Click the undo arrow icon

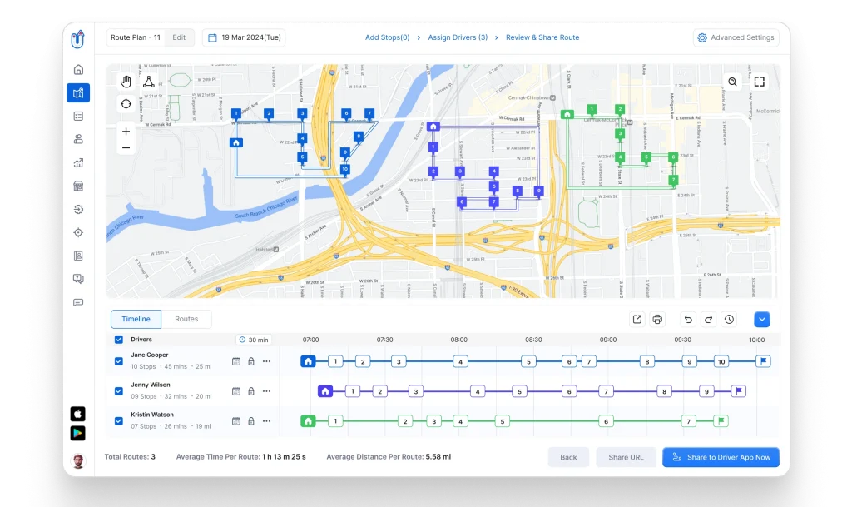click(688, 320)
